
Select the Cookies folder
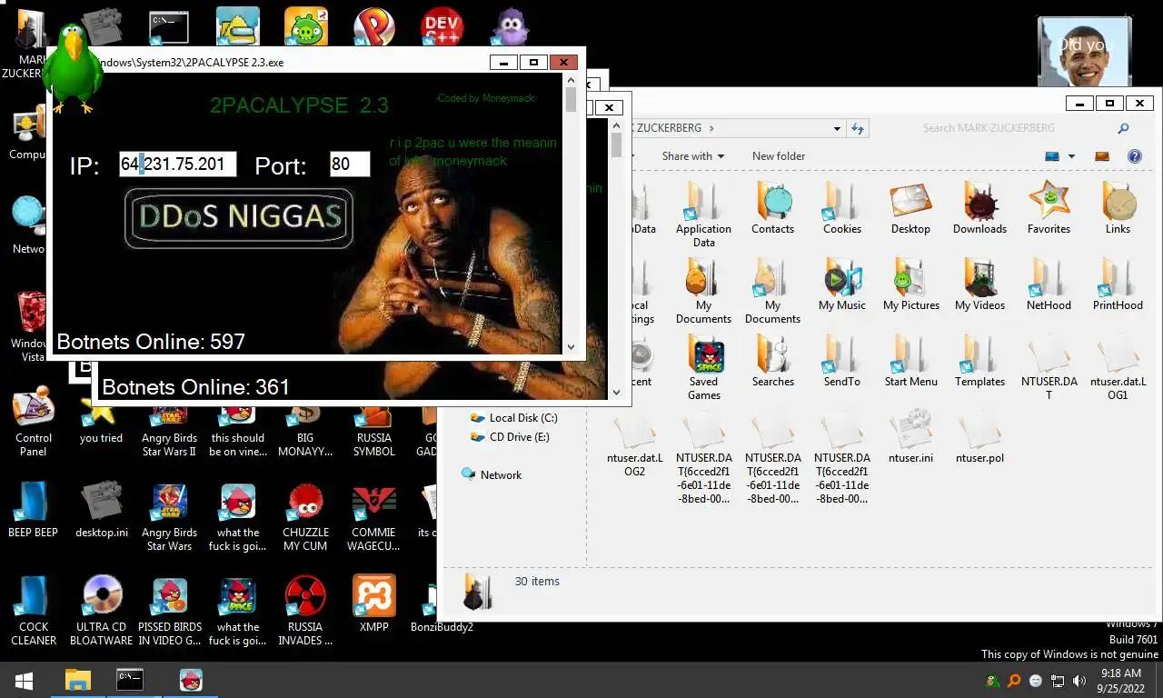click(x=842, y=208)
